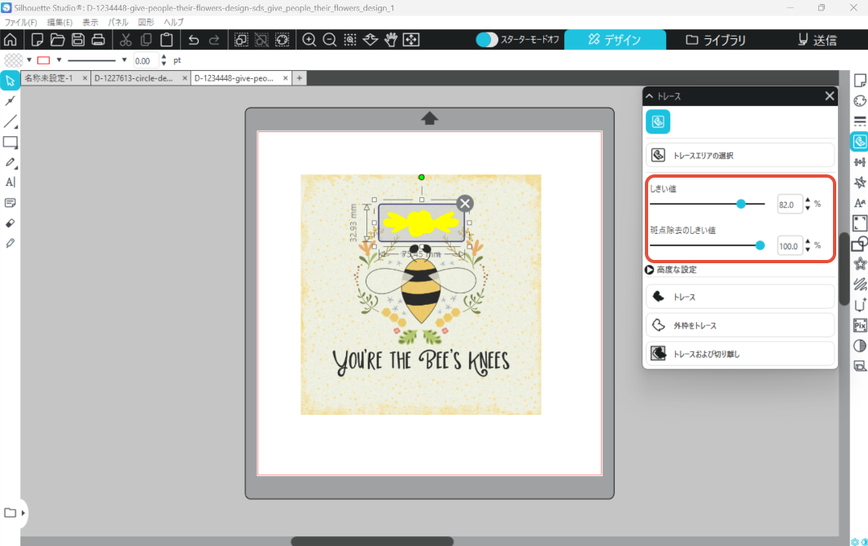
Task: Open the 編集(E) menu
Action: 59,22
